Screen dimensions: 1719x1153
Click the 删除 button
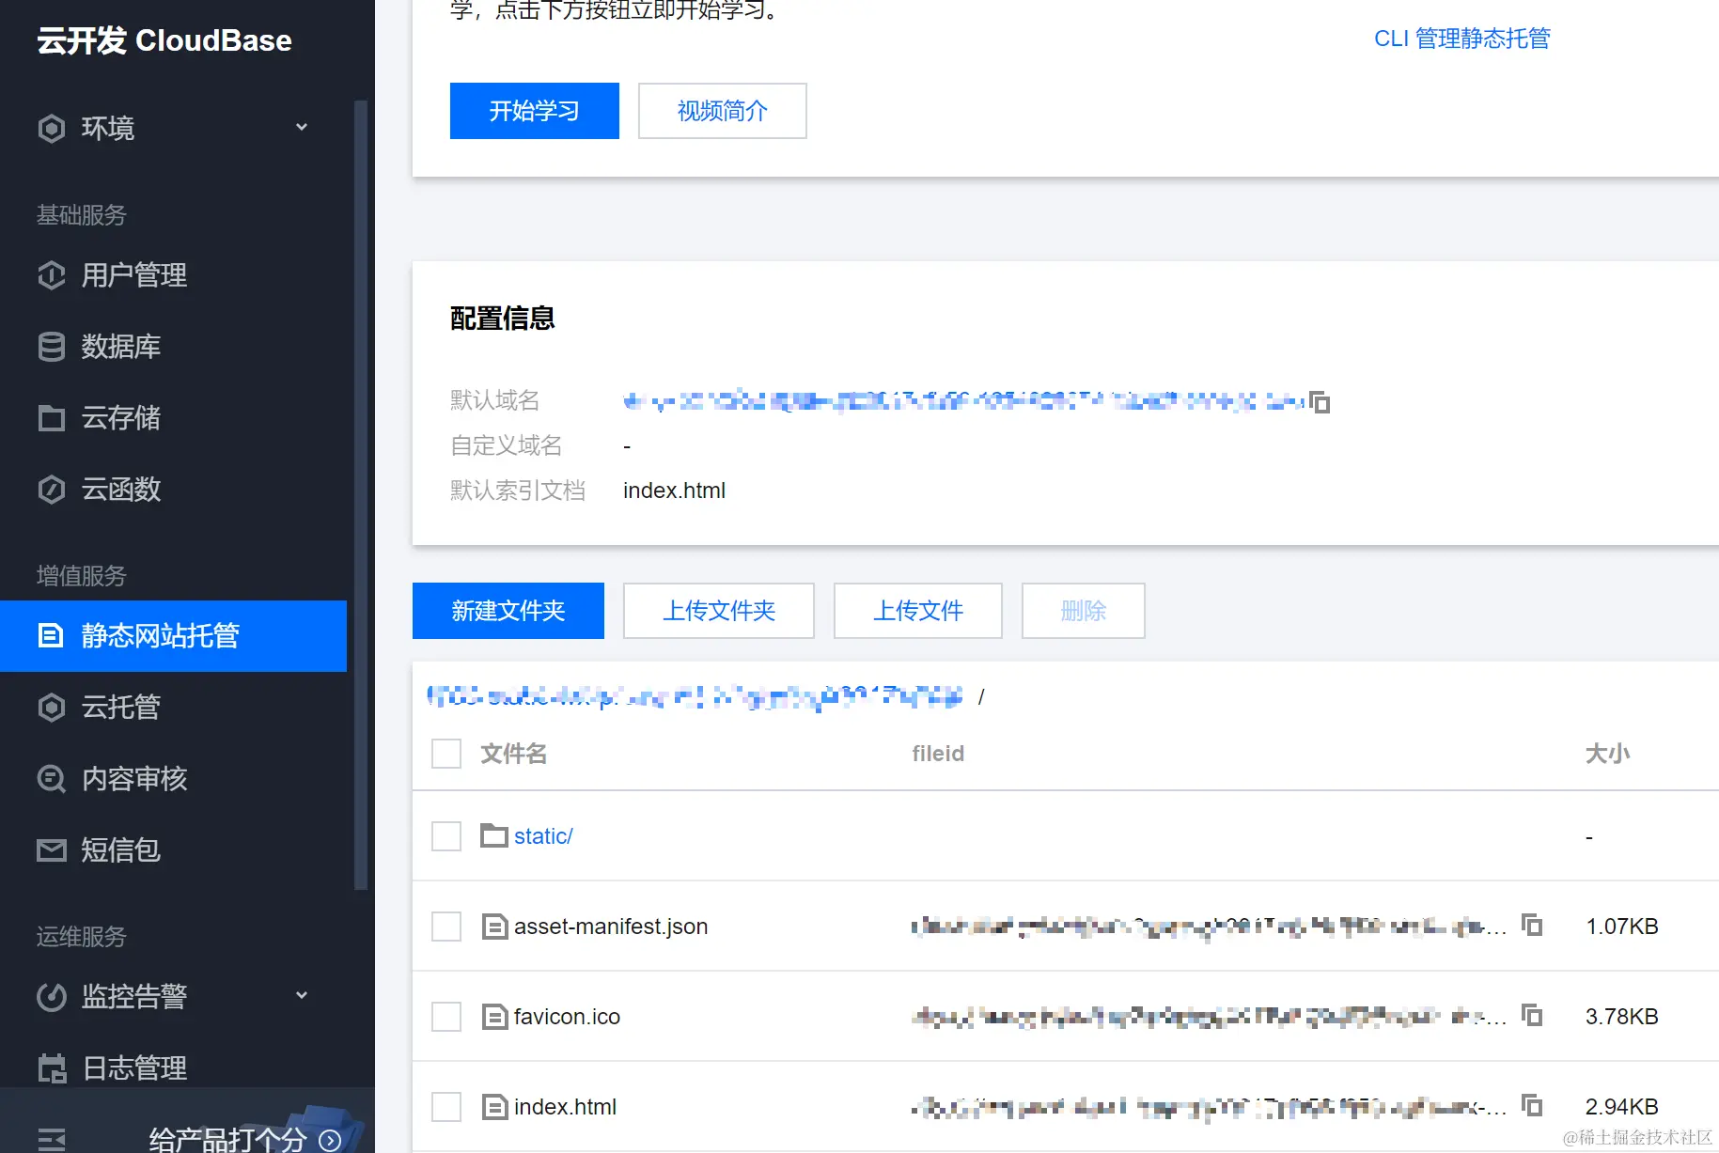point(1084,611)
